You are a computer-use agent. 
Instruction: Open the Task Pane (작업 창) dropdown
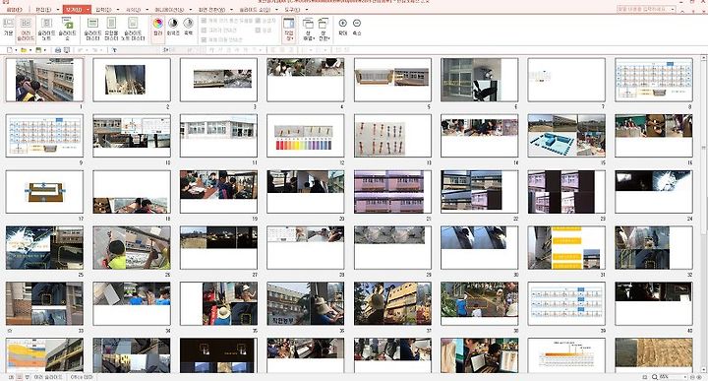(x=288, y=30)
